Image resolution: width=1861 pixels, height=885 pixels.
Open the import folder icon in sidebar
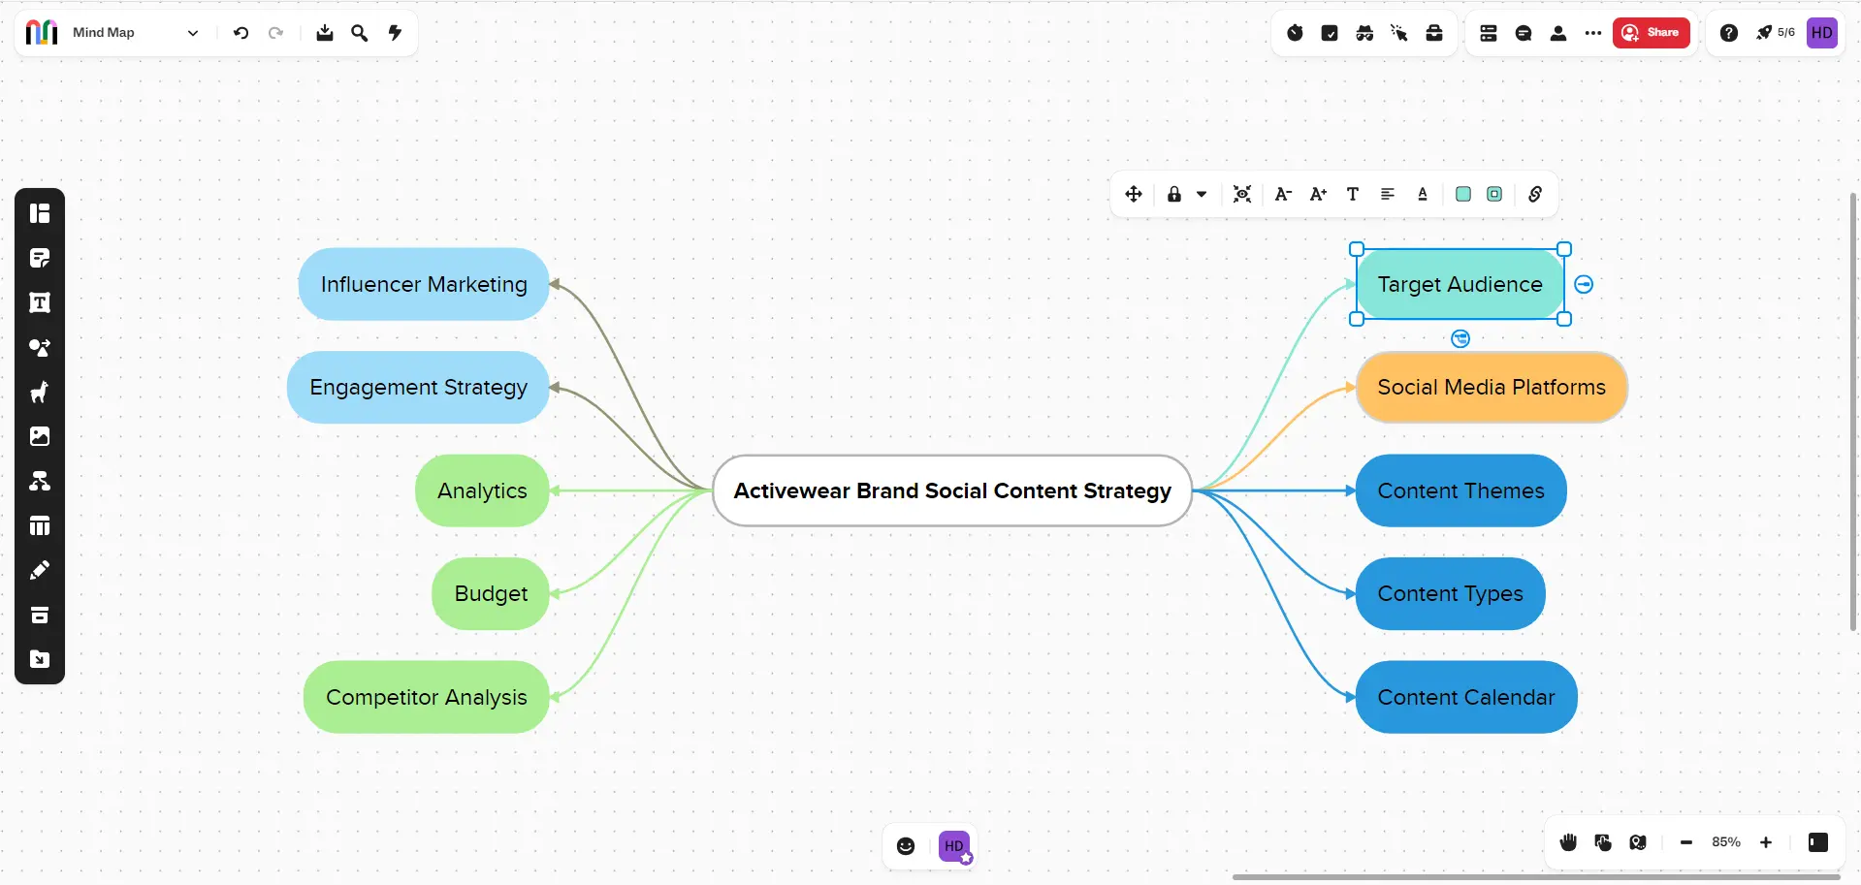coord(40,659)
